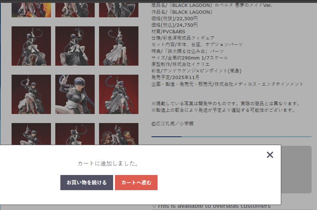
Task: Select 作品名/『BLACK LAGOON』 text line
Action: pos(182,12)
